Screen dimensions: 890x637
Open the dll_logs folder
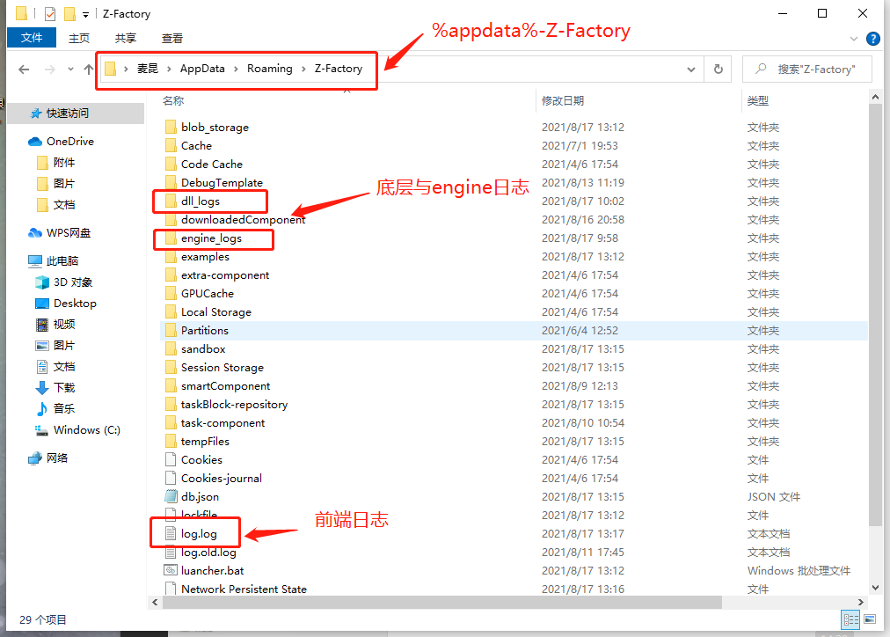point(200,201)
